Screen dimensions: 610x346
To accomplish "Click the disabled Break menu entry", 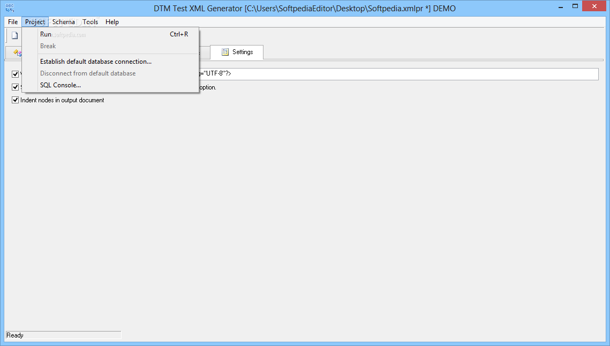I will click(x=110, y=46).
